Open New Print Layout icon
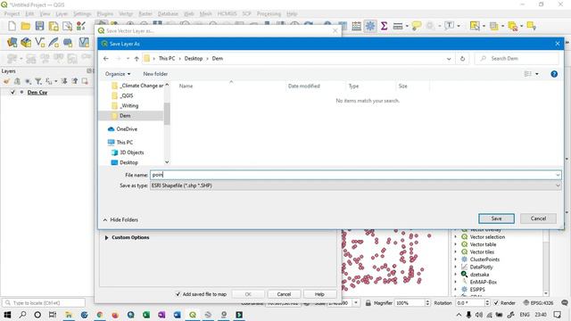Image resolution: width=571 pixels, height=321 pixels. coord(54,26)
